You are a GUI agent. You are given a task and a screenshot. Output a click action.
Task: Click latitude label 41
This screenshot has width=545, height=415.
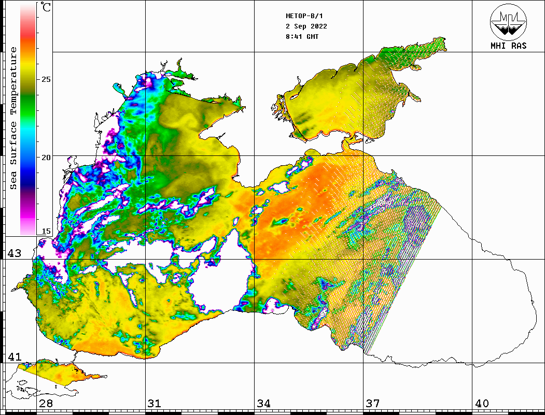coord(15,356)
